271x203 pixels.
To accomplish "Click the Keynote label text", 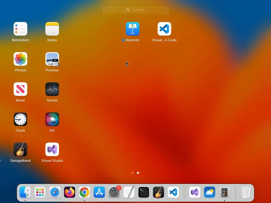I will tap(133, 40).
